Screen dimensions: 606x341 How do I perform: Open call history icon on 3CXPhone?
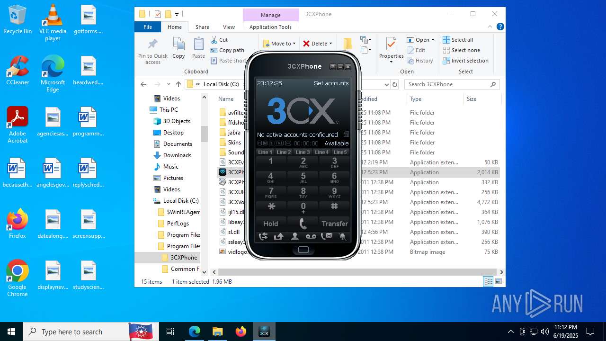[x=263, y=236]
